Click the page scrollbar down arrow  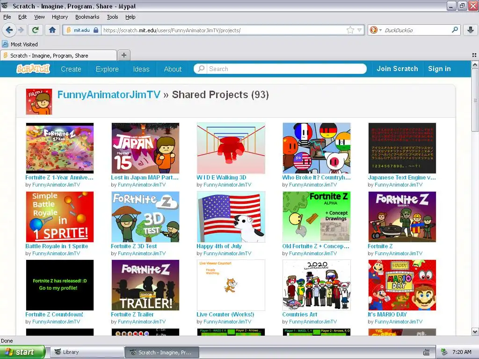point(475,331)
